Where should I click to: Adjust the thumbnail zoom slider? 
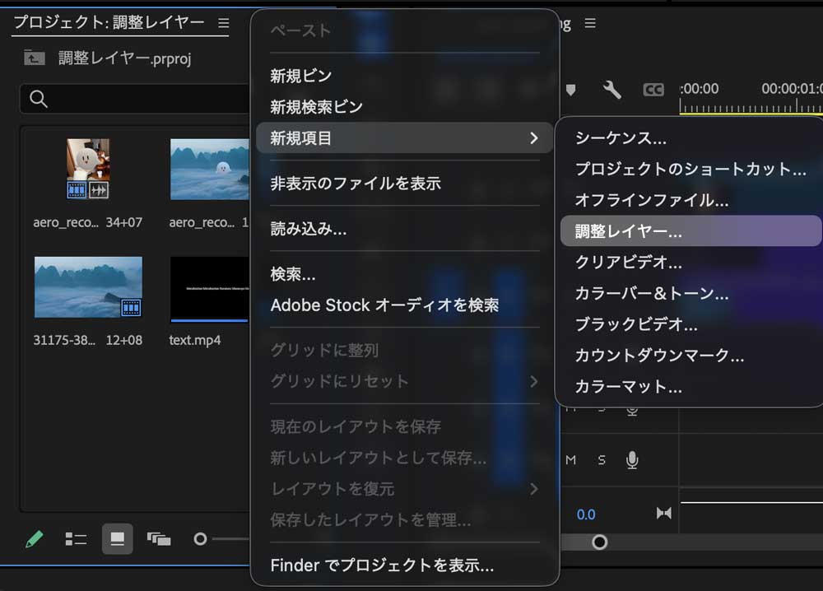pyautogui.click(x=198, y=539)
